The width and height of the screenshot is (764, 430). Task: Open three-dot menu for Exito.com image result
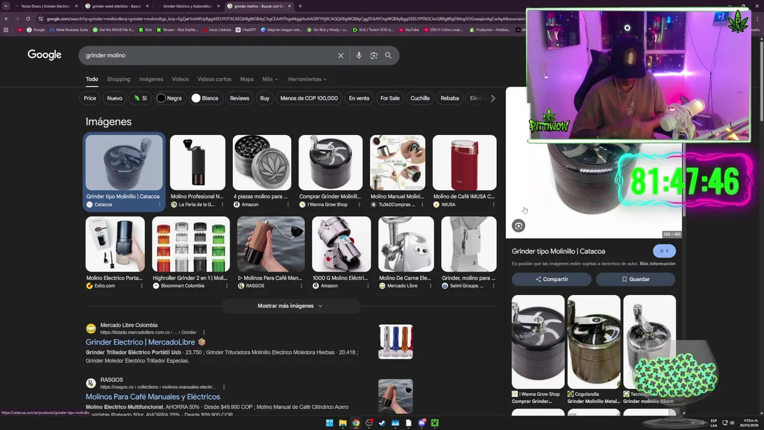141,286
